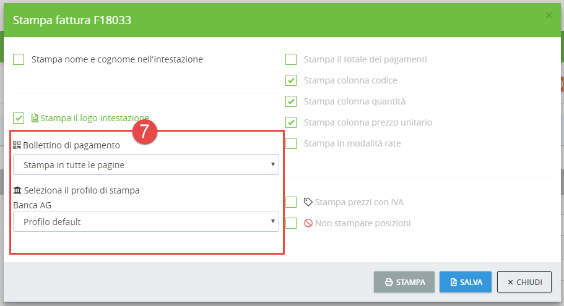
Task: Tick Stampa il totale dei pagamenti checkbox
Action: [291, 59]
